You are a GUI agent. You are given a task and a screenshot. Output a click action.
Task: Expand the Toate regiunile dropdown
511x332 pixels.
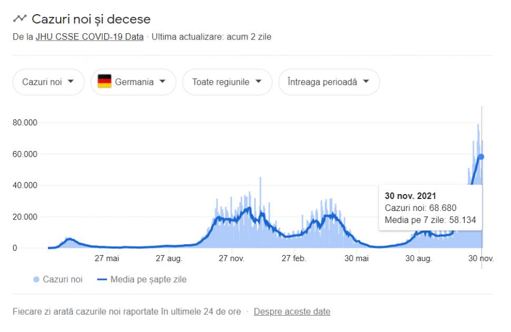(227, 82)
